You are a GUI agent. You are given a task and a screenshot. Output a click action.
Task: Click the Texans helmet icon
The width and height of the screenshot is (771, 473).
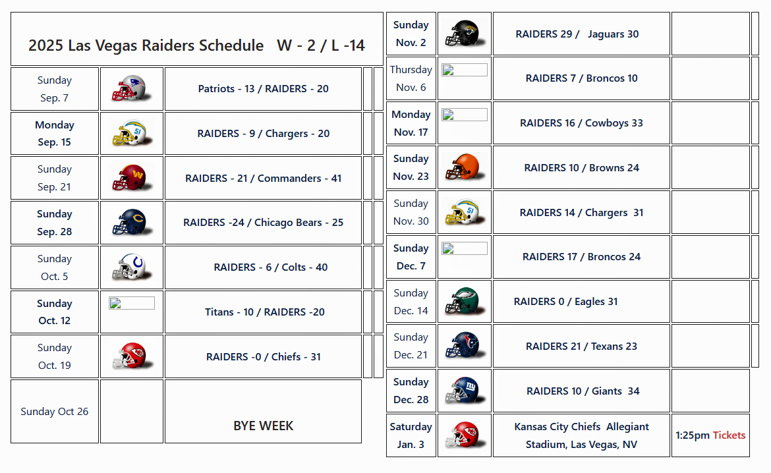point(463,346)
